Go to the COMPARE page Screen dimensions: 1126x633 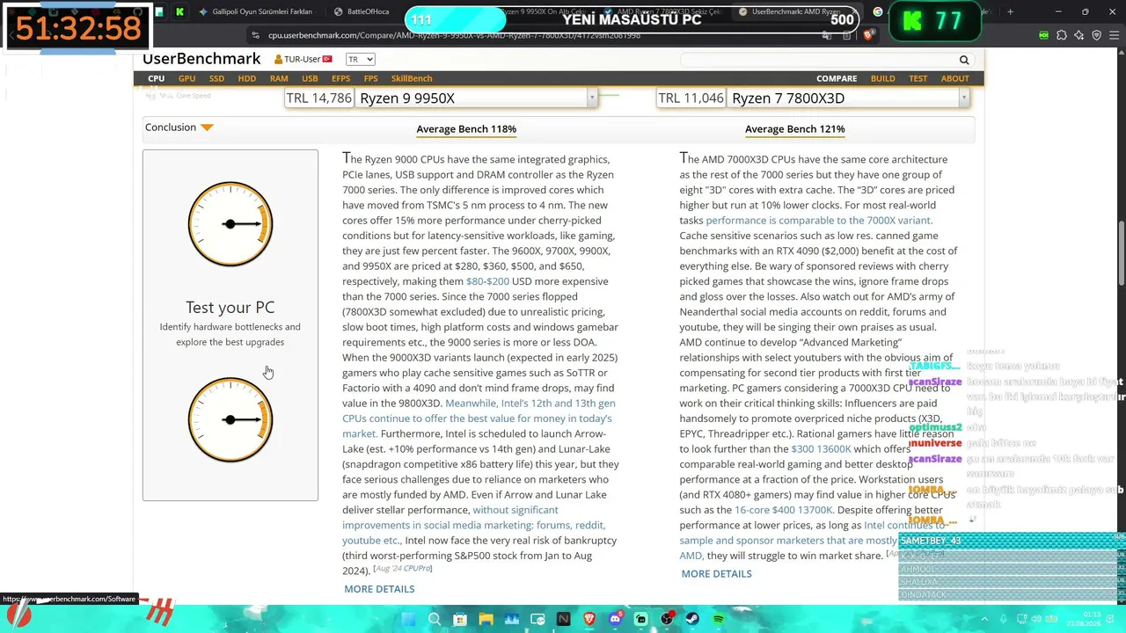tap(837, 78)
